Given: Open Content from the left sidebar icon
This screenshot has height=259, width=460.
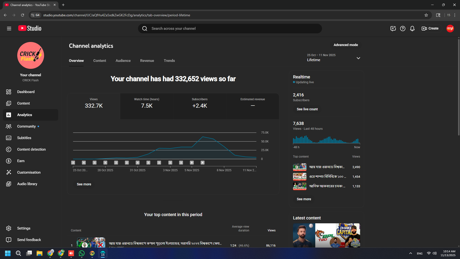Looking at the screenshot, I should tap(9, 103).
